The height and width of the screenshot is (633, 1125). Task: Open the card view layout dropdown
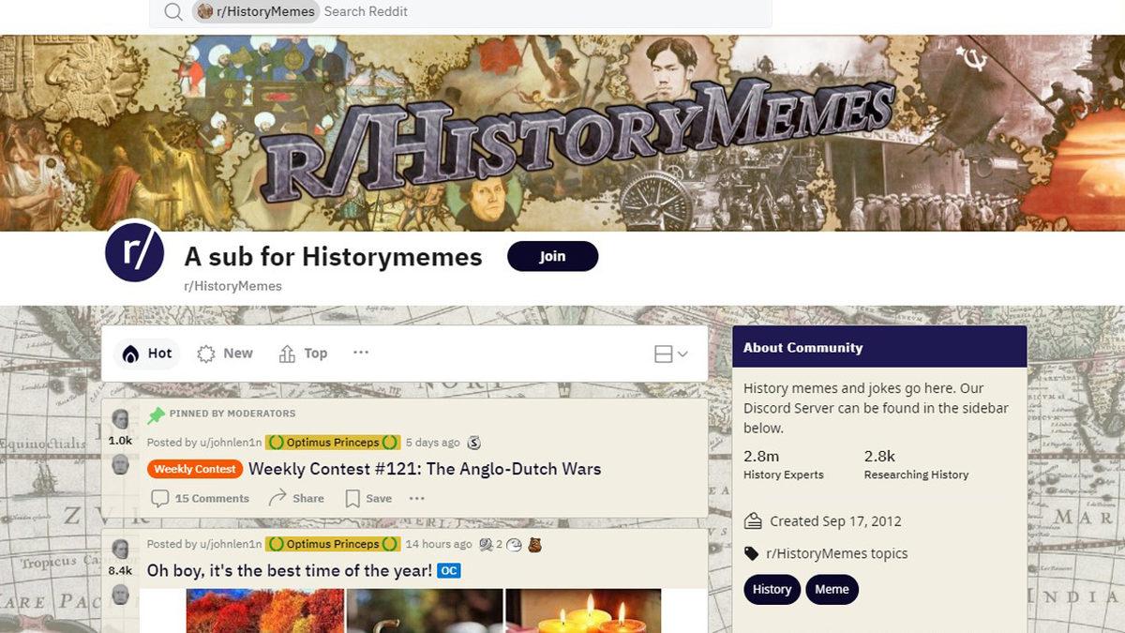671,354
